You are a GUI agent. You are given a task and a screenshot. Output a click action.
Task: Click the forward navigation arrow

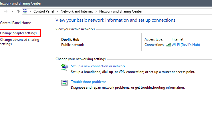tap(6, 11)
